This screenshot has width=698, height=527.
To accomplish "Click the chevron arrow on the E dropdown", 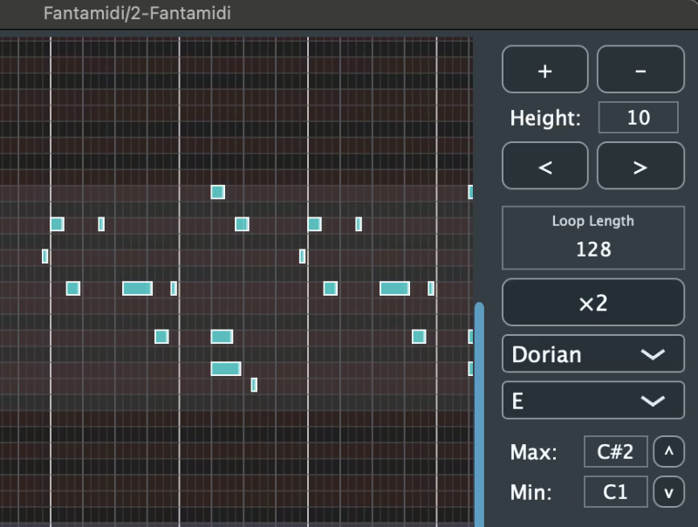I will click(x=654, y=400).
